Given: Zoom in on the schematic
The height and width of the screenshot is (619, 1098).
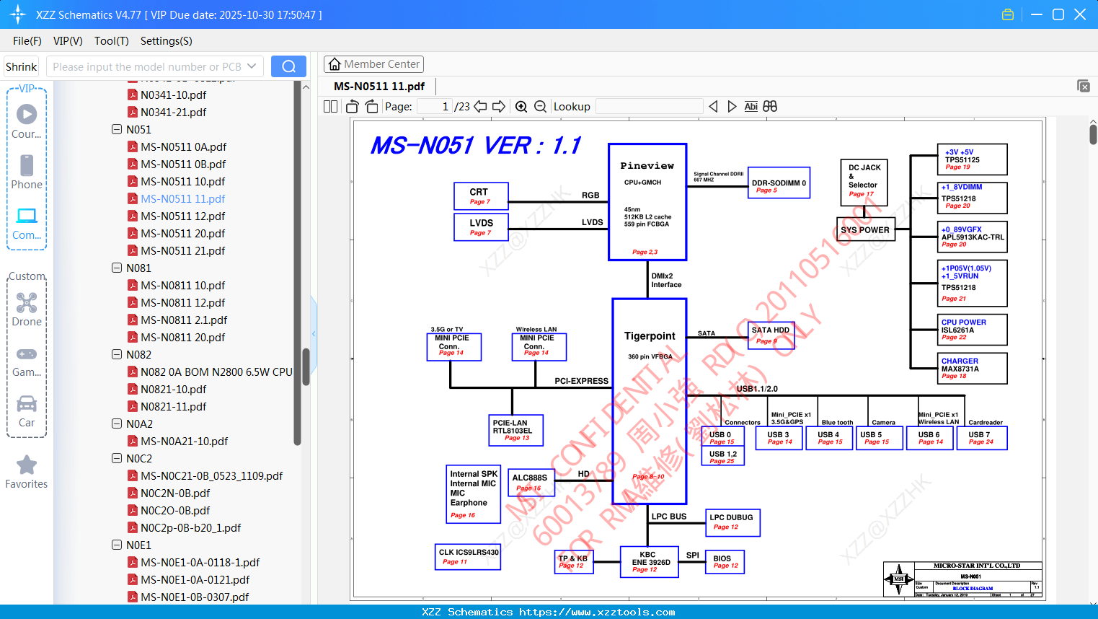Looking at the screenshot, I should [521, 107].
